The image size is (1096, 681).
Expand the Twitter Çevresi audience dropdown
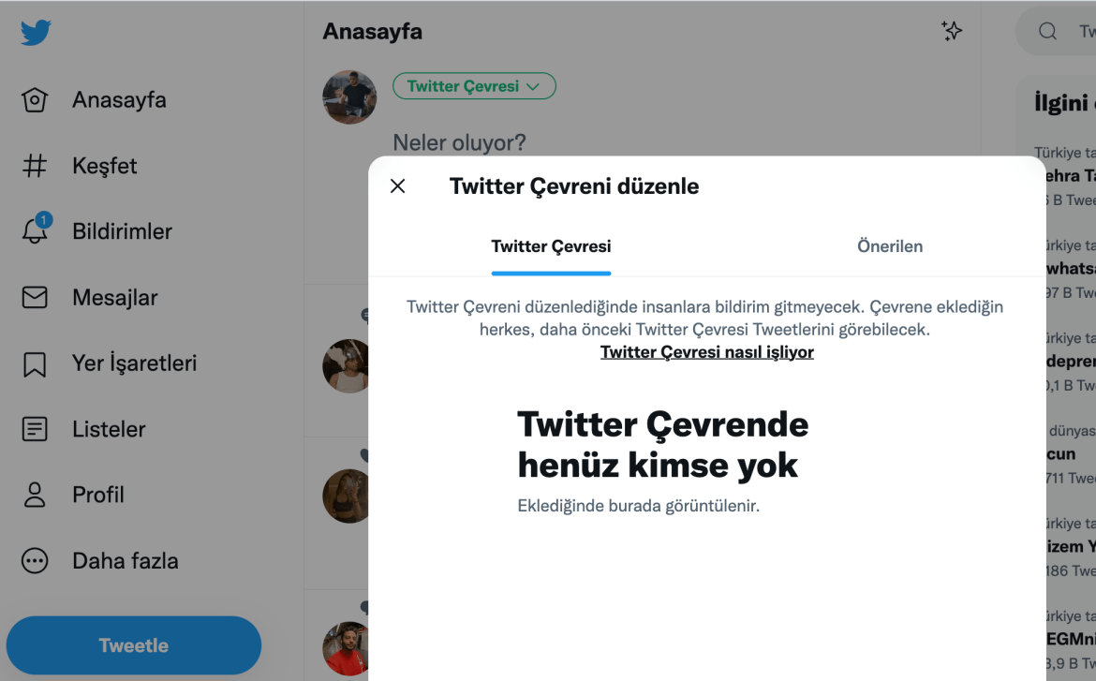point(474,86)
